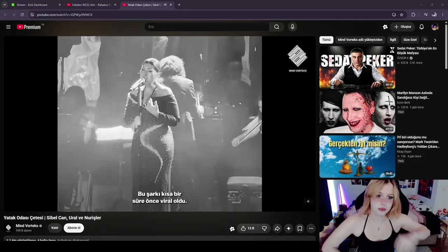Bookmark this page with the star icon
Viewport: 448px width, 252px height.
(401, 15)
